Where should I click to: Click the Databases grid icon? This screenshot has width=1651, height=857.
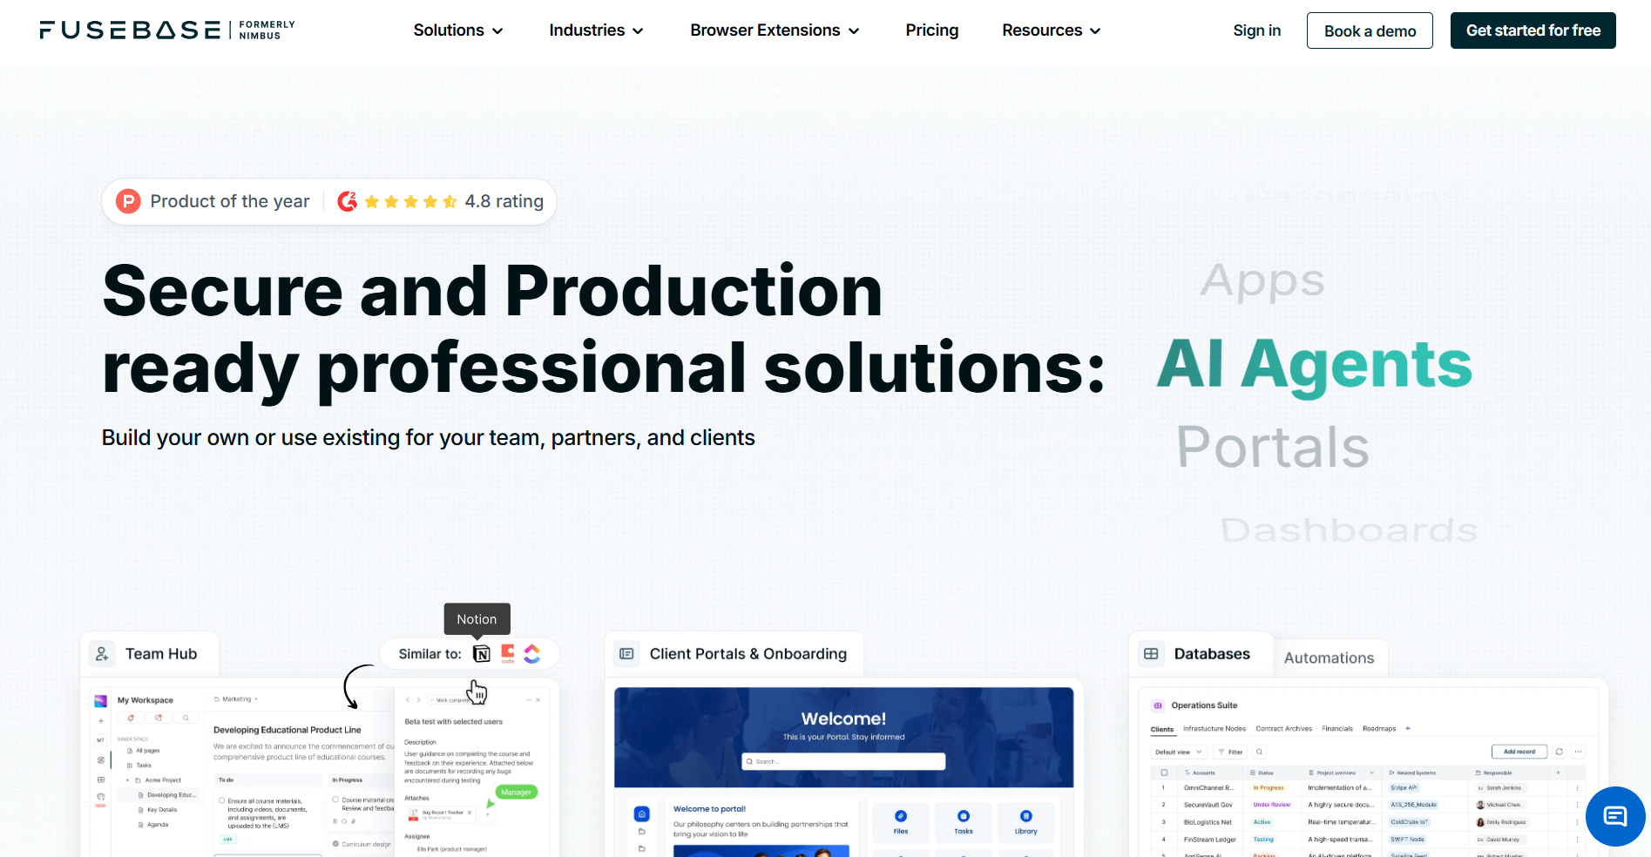pos(1151,654)
